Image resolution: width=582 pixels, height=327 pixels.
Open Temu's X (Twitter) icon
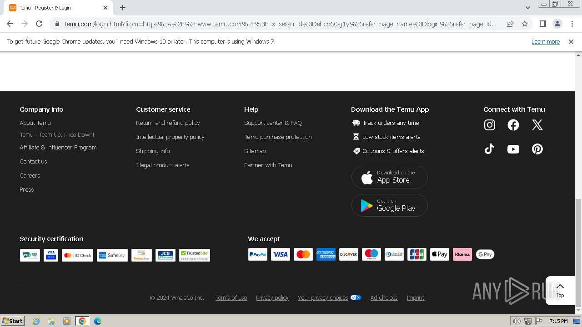537,125
